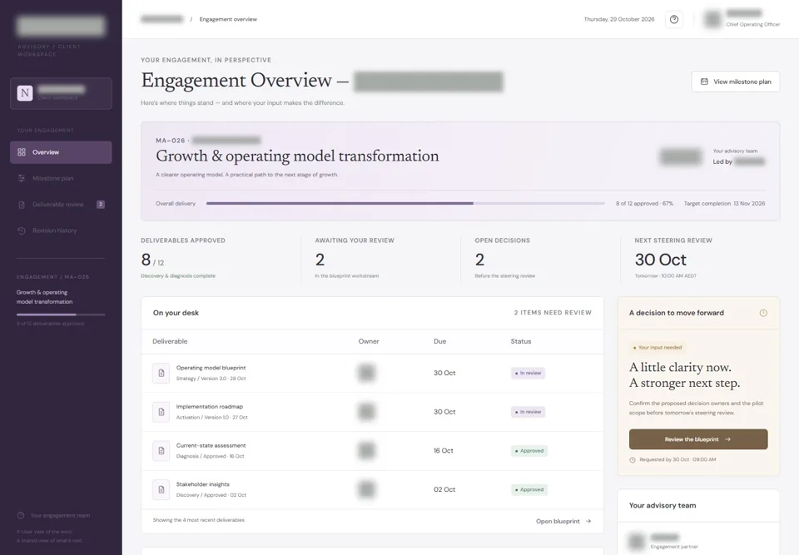Screen dimensions: 799x555
Task: Open the Revision history page
Action: click(61, 230)
